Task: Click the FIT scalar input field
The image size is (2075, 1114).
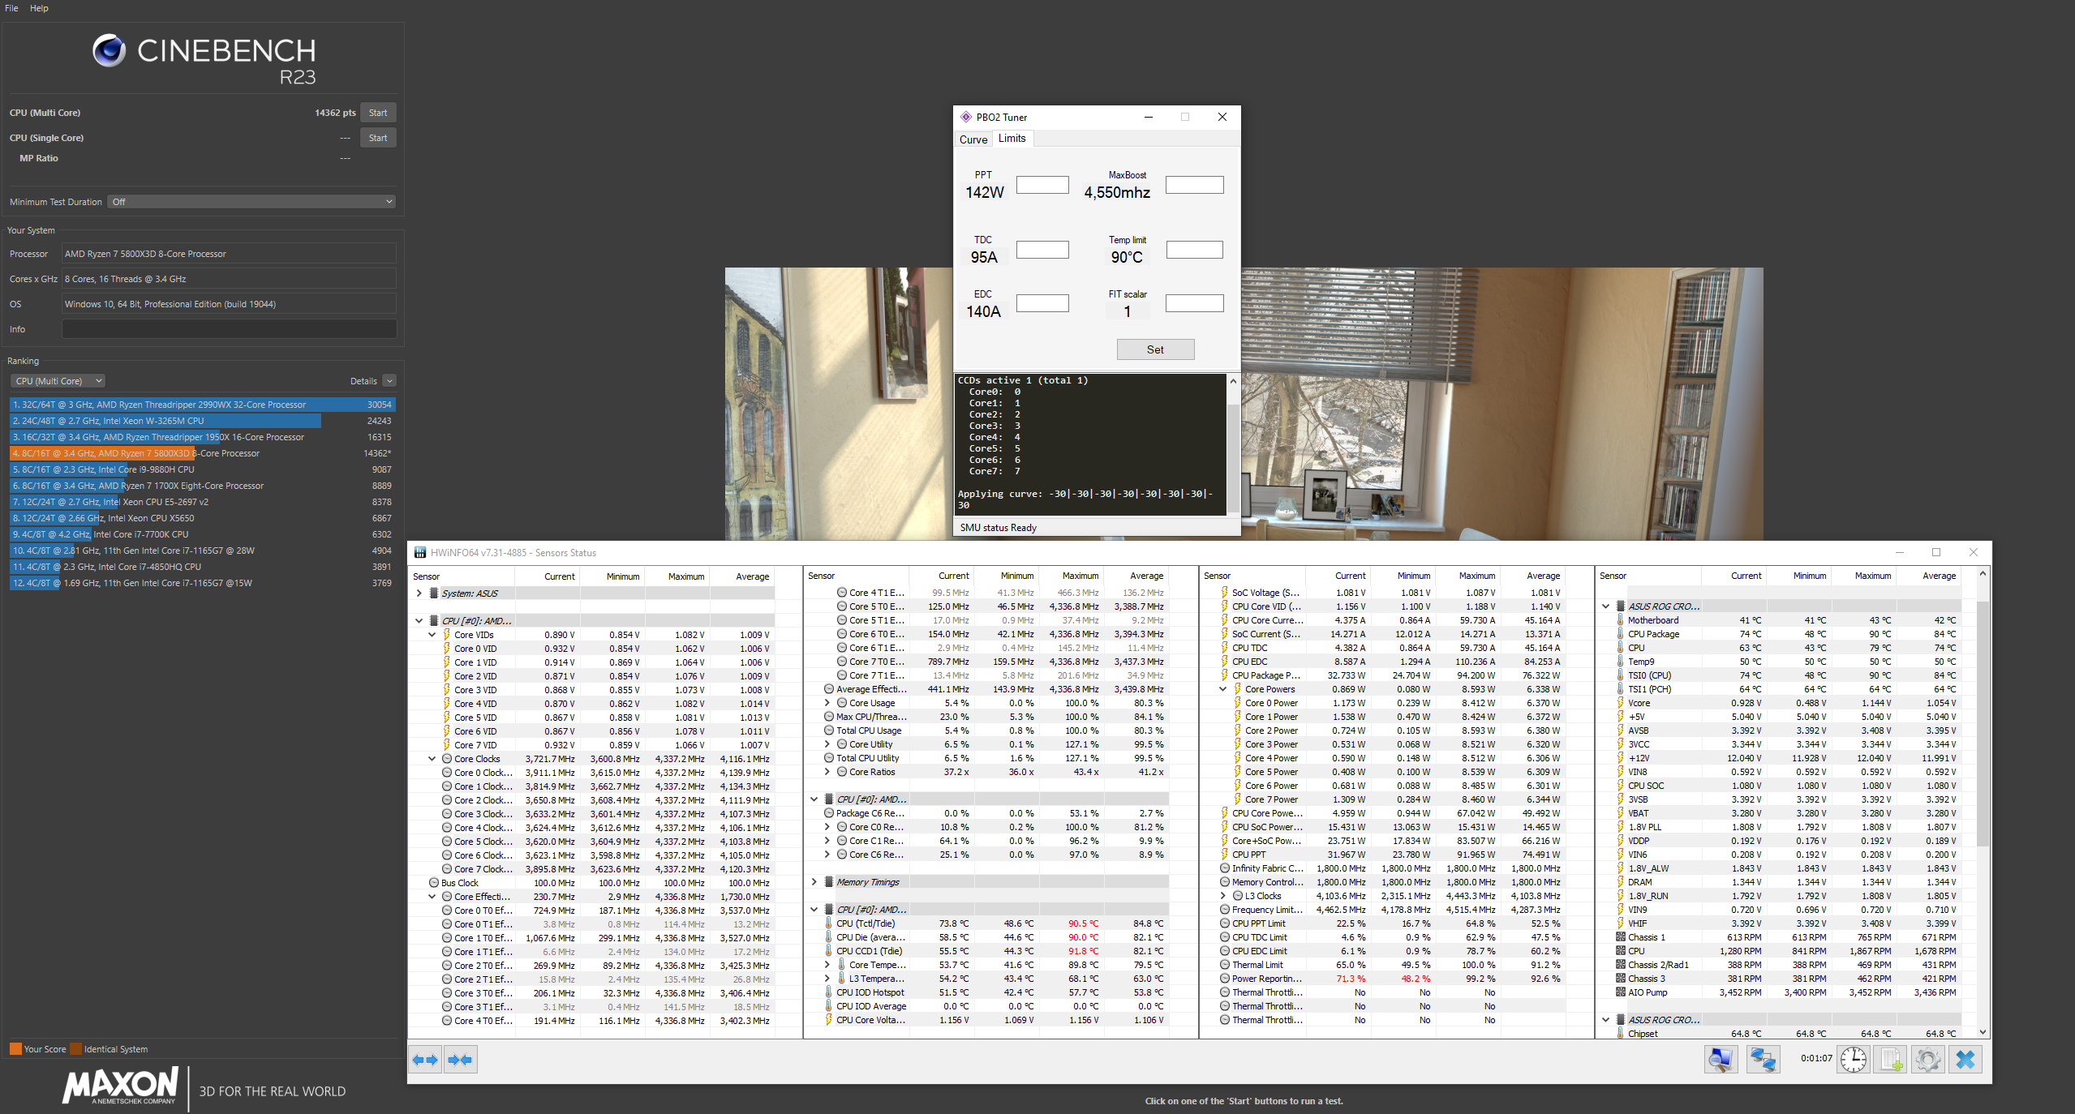Action: pos(1194,303)
